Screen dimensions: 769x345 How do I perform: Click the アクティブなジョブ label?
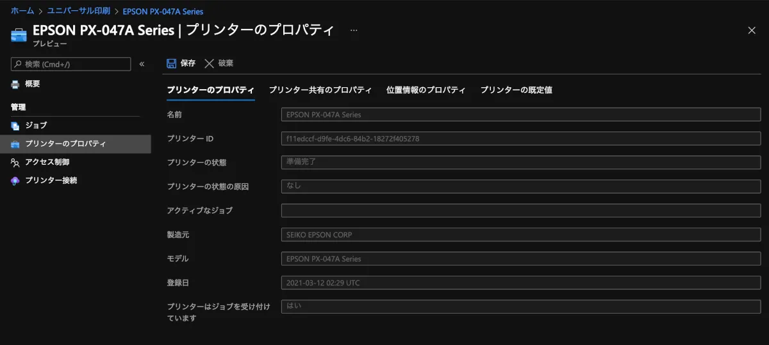coord(200,210)
